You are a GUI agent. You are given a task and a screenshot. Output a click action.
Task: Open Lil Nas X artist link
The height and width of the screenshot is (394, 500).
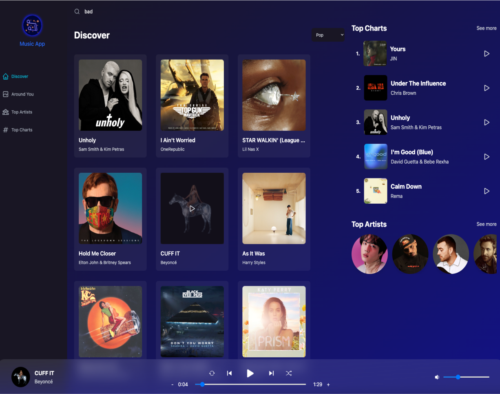tap(250, 149)
